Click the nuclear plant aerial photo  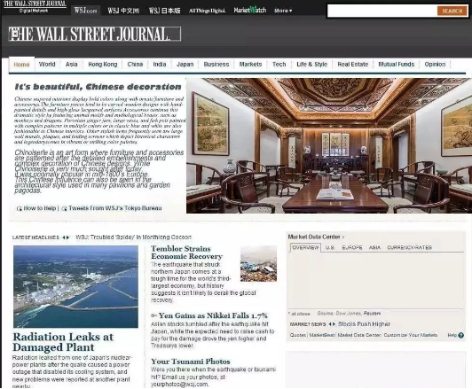[x=75, y=286]
